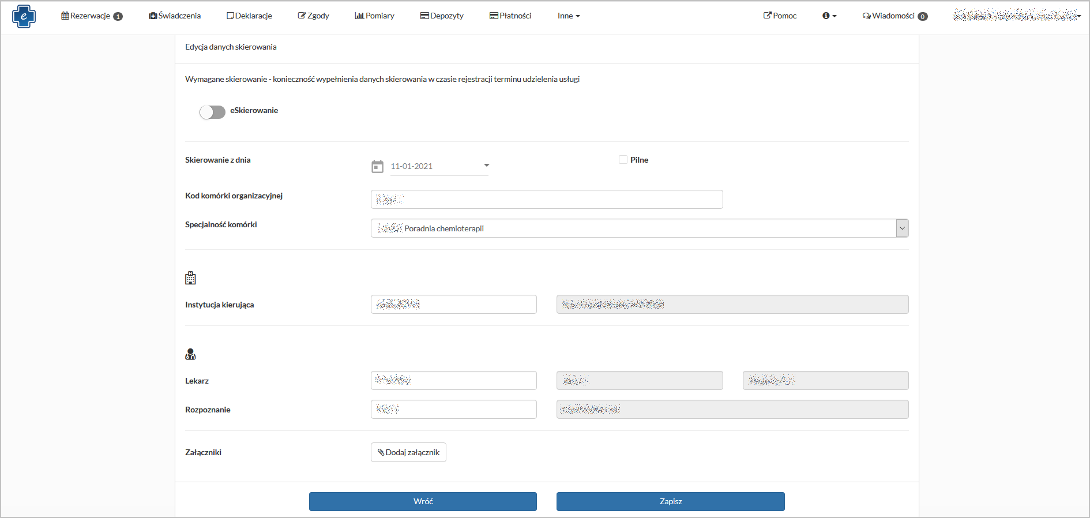Click Dodaj załącznik button

coord(408,452)
